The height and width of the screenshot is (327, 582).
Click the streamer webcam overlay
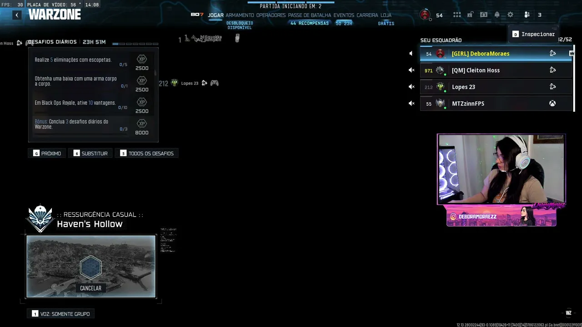pyautogui.click(x=501, y=169)
